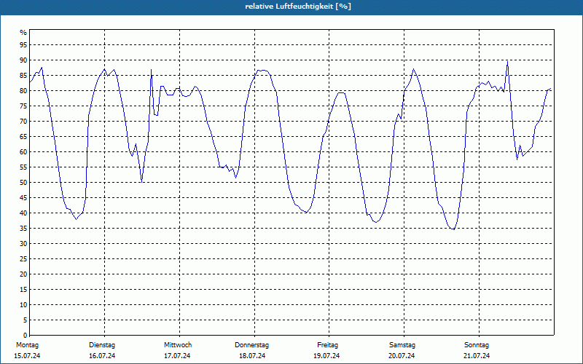583x364 pixels.
Task: Click the lowest humidity dip on Samstag
Action: pyautogui.click(x=453, y=229)
